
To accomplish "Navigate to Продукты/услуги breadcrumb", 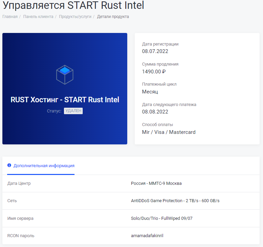I will [75, 17].
